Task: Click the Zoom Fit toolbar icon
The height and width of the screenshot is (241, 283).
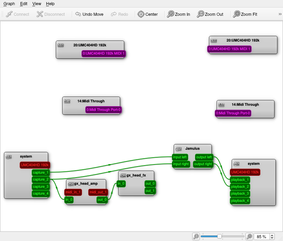Action: pyautogui.click(x=237, y=14)
